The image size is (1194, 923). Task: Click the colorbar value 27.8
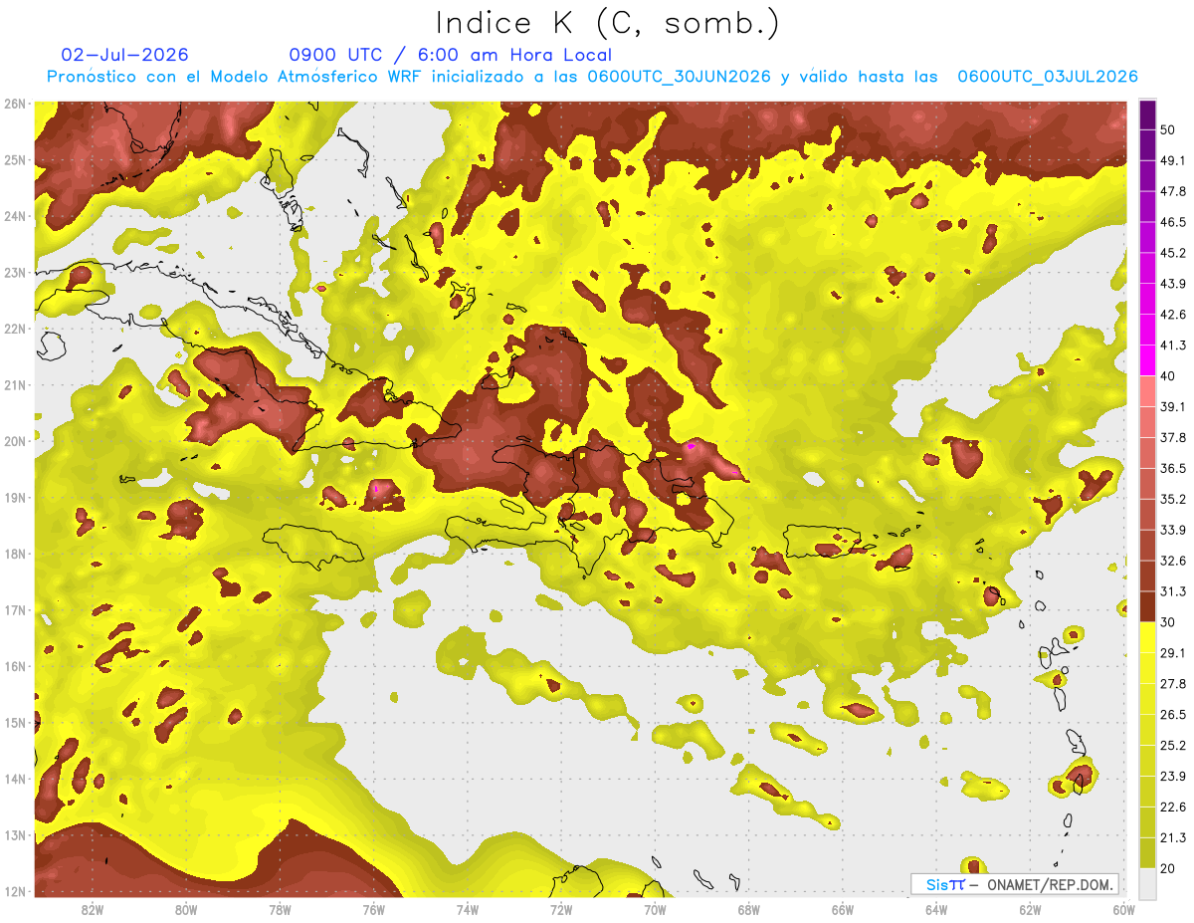pos(1173,684)
